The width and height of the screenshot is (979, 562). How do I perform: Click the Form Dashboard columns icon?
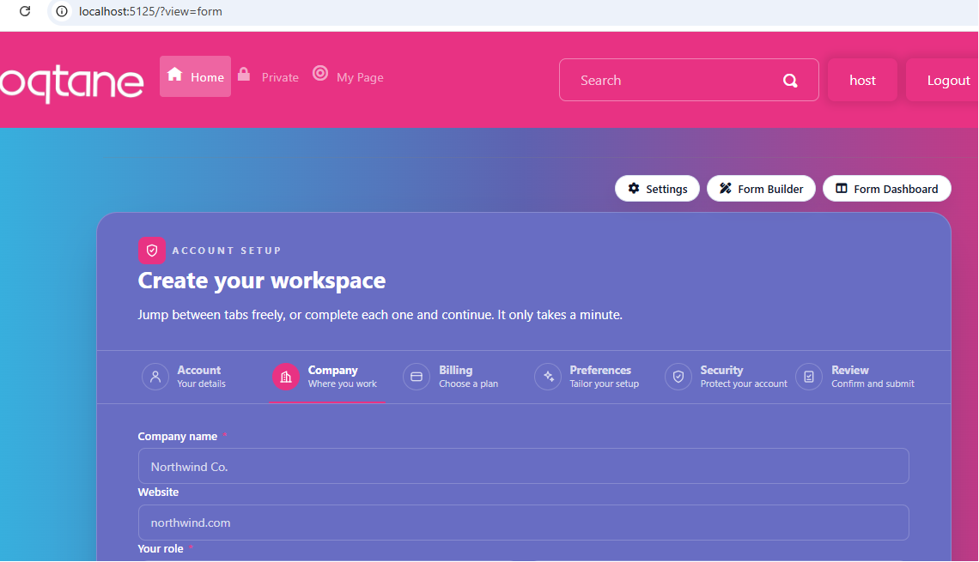(x=842, y=189)
